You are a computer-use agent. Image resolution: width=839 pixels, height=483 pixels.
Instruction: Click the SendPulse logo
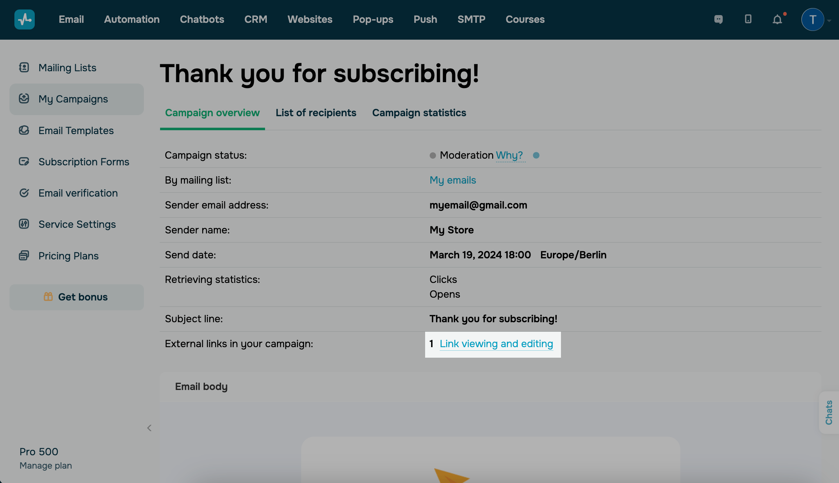click(24, 19)
